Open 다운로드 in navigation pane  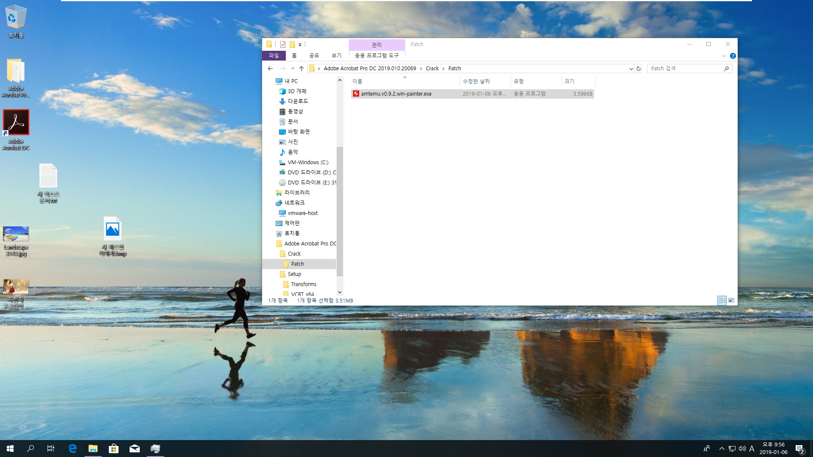pos(293,102)
